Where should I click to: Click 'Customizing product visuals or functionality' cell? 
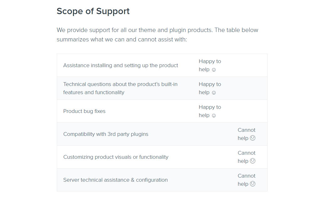click(116, 157)
